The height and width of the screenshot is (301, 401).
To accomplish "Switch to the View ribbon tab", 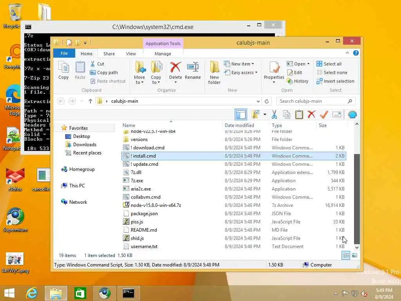I will [131, 53].
